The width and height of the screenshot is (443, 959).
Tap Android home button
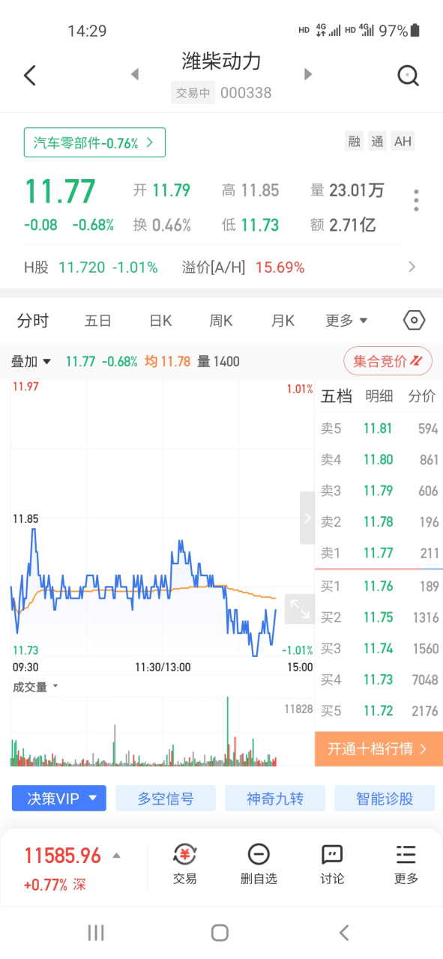pyautogui.click(x=220, y=932)
